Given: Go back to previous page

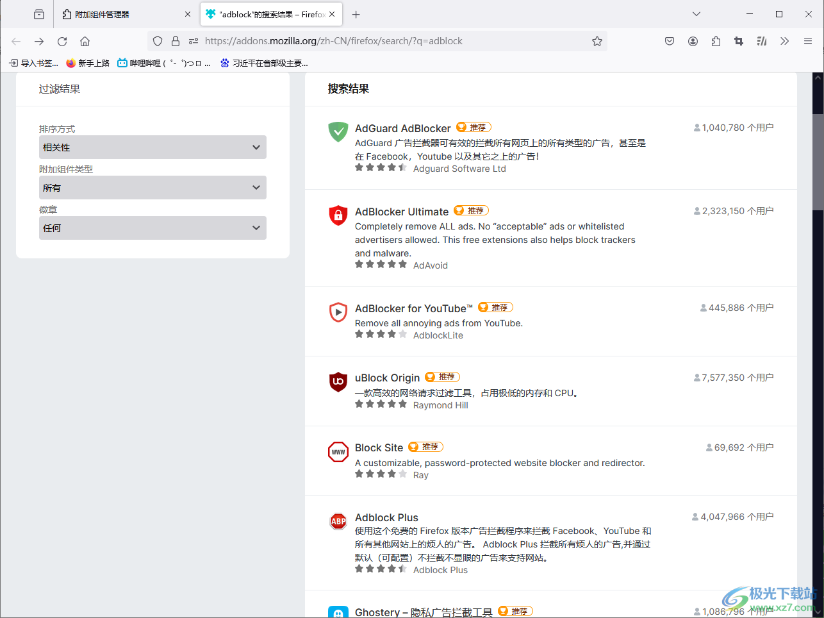Looking at the screenshot, I should coord(16,41).
